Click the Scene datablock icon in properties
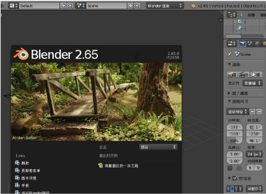Screen dimensions: 266x194 tap(237, 54)
